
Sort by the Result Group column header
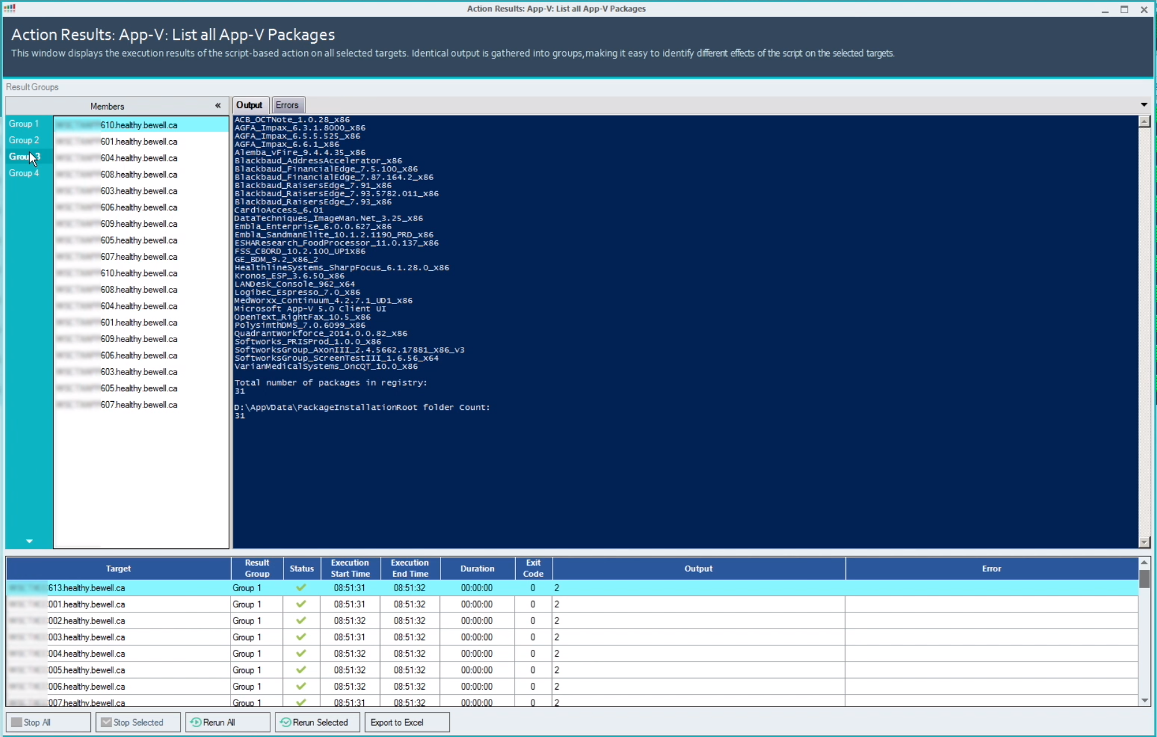click(x=257, y=568)
